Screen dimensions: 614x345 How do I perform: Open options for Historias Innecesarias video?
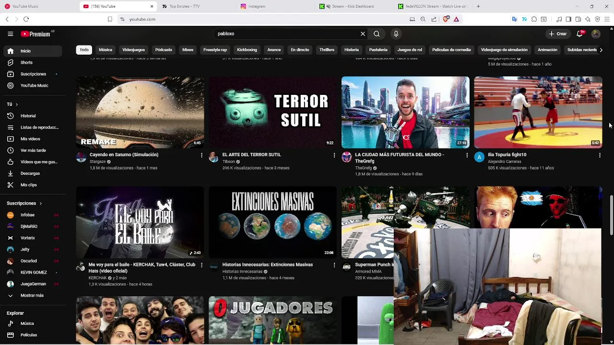pos(334,265)
